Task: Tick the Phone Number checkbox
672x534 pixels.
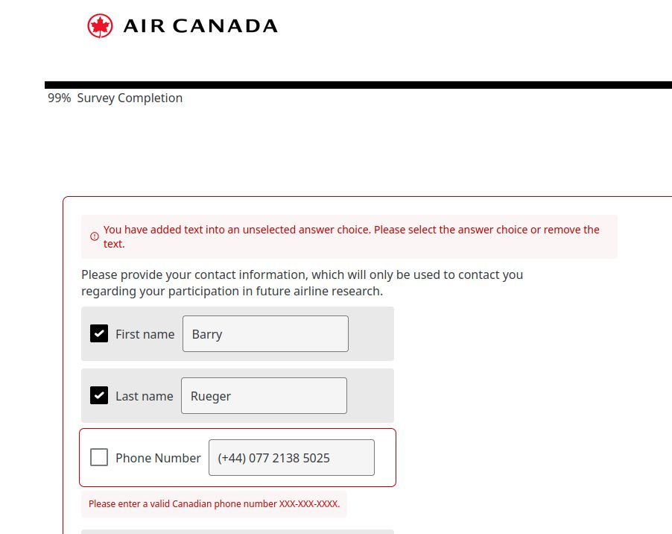Action: click(99, 457)
